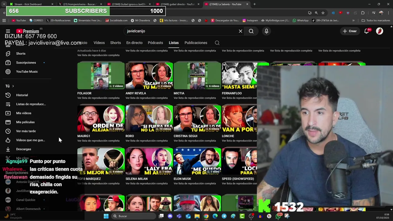This screenshot has height=221, width=393.
Task: Click the LONCHE playlist title
Action: click(228, 136)
